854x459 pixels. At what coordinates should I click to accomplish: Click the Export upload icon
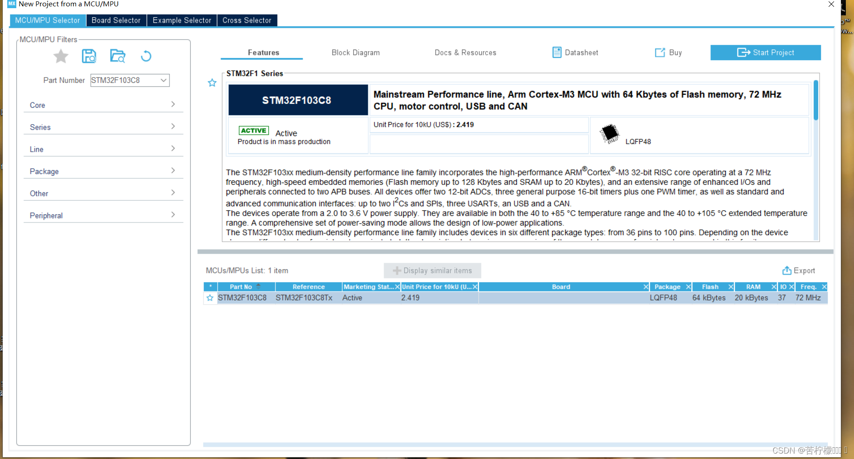pos(787,271)
